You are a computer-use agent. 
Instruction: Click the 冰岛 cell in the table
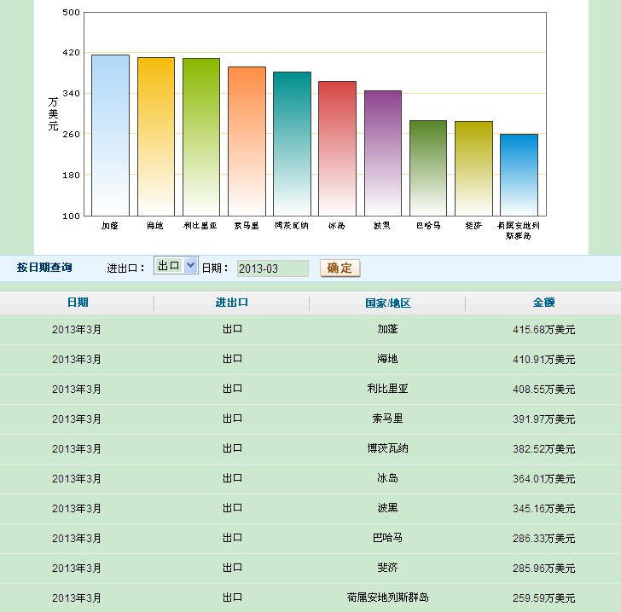[x=387, y=478]
